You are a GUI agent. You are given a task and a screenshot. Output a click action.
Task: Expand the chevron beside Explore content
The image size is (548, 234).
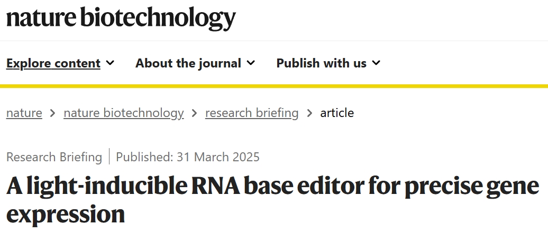click(110, 63)
